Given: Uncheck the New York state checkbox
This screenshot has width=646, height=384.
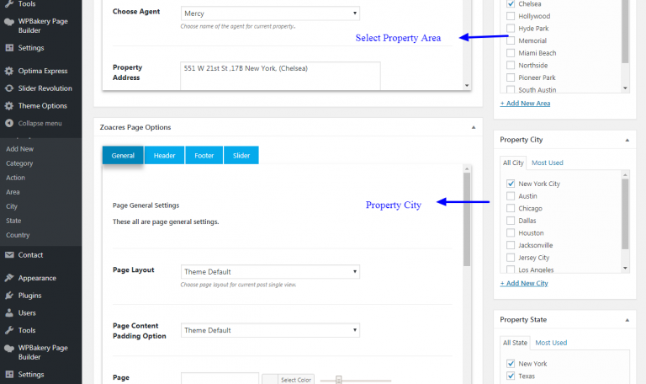Looking at the screenshot, I should coord(511,364).
